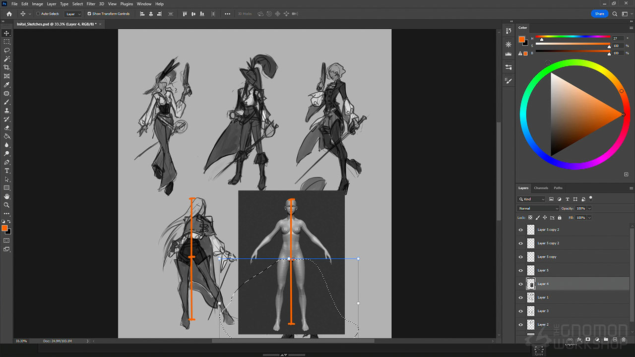
Task: Expand the Opacity slider dropdown arrow
Action: pos(589,208)
